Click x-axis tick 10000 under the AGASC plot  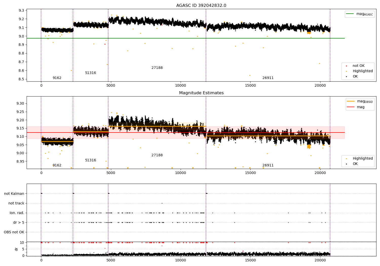click(x=181, y=85)
